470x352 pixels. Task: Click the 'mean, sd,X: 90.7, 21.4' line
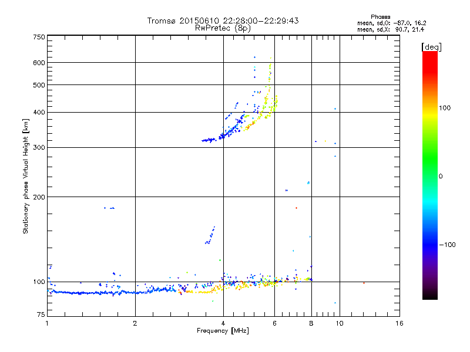click(x=391, y=29)
